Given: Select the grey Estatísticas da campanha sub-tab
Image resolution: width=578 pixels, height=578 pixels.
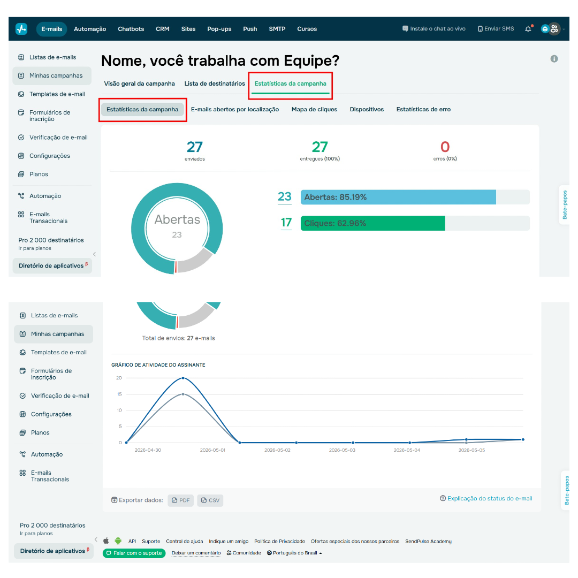Looking at the screenshot, I should pos(142,110).
